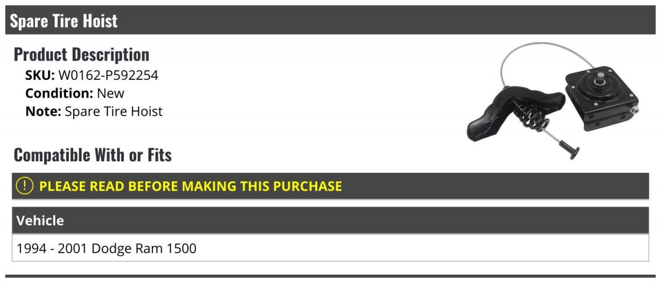Click the SKU label

coord(40,75)
